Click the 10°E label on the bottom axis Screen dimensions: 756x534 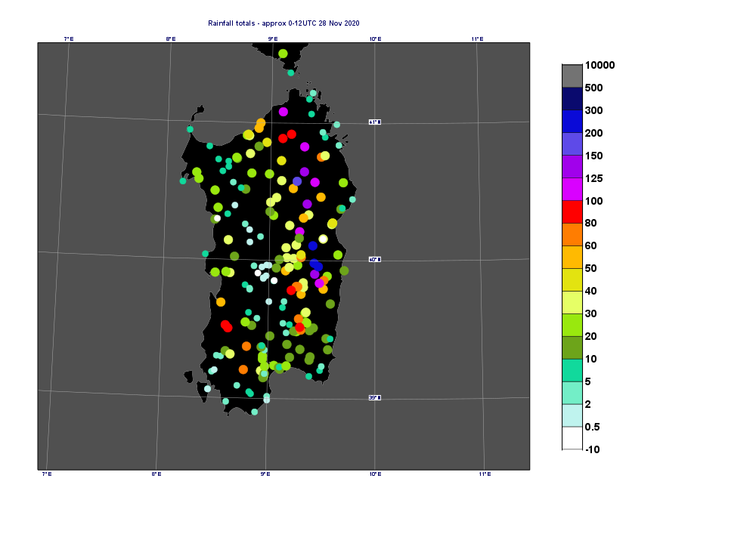[375, 474]
